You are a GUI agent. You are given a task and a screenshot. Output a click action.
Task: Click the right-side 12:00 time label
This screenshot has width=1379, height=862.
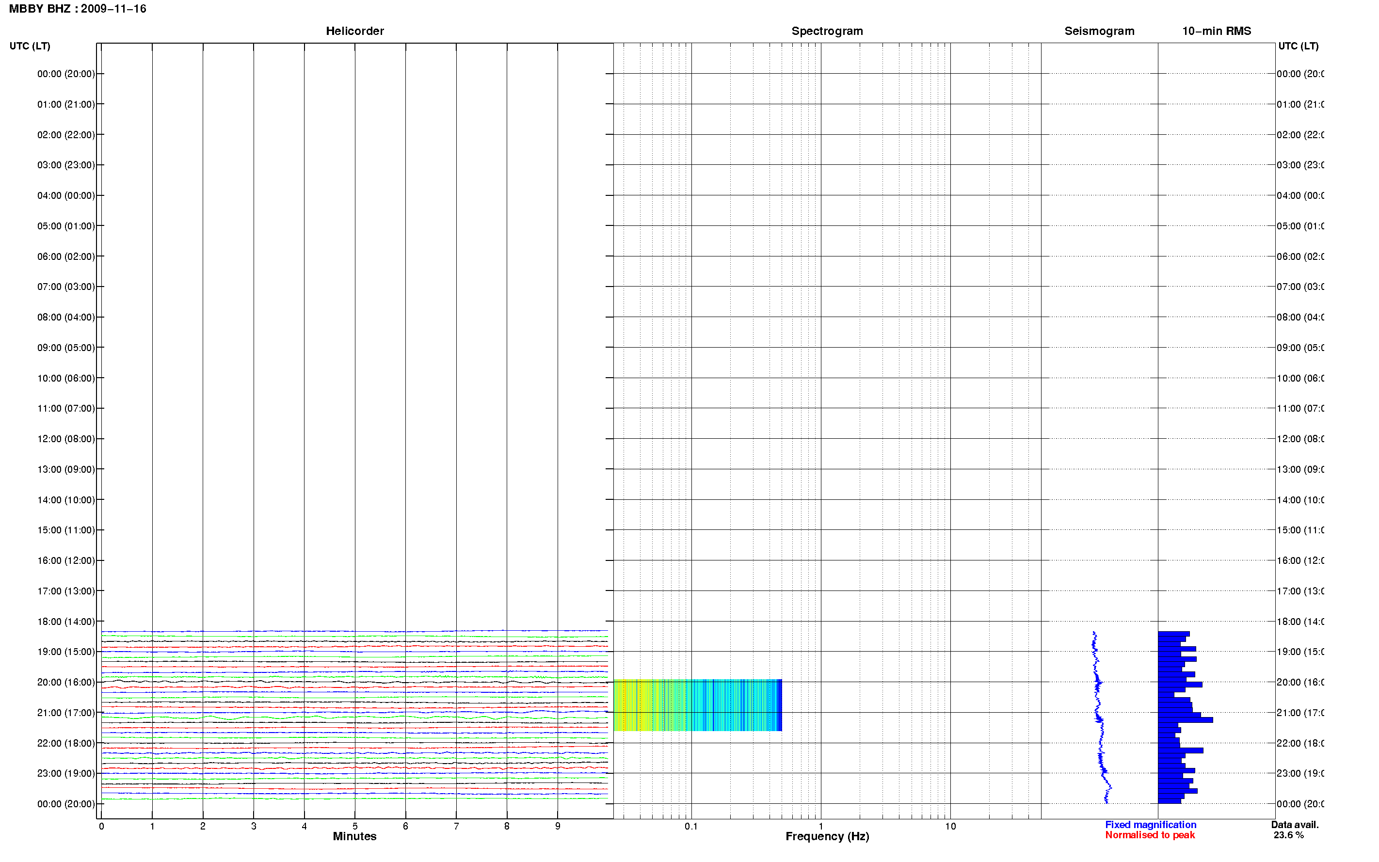click(x=1300, y=439)
